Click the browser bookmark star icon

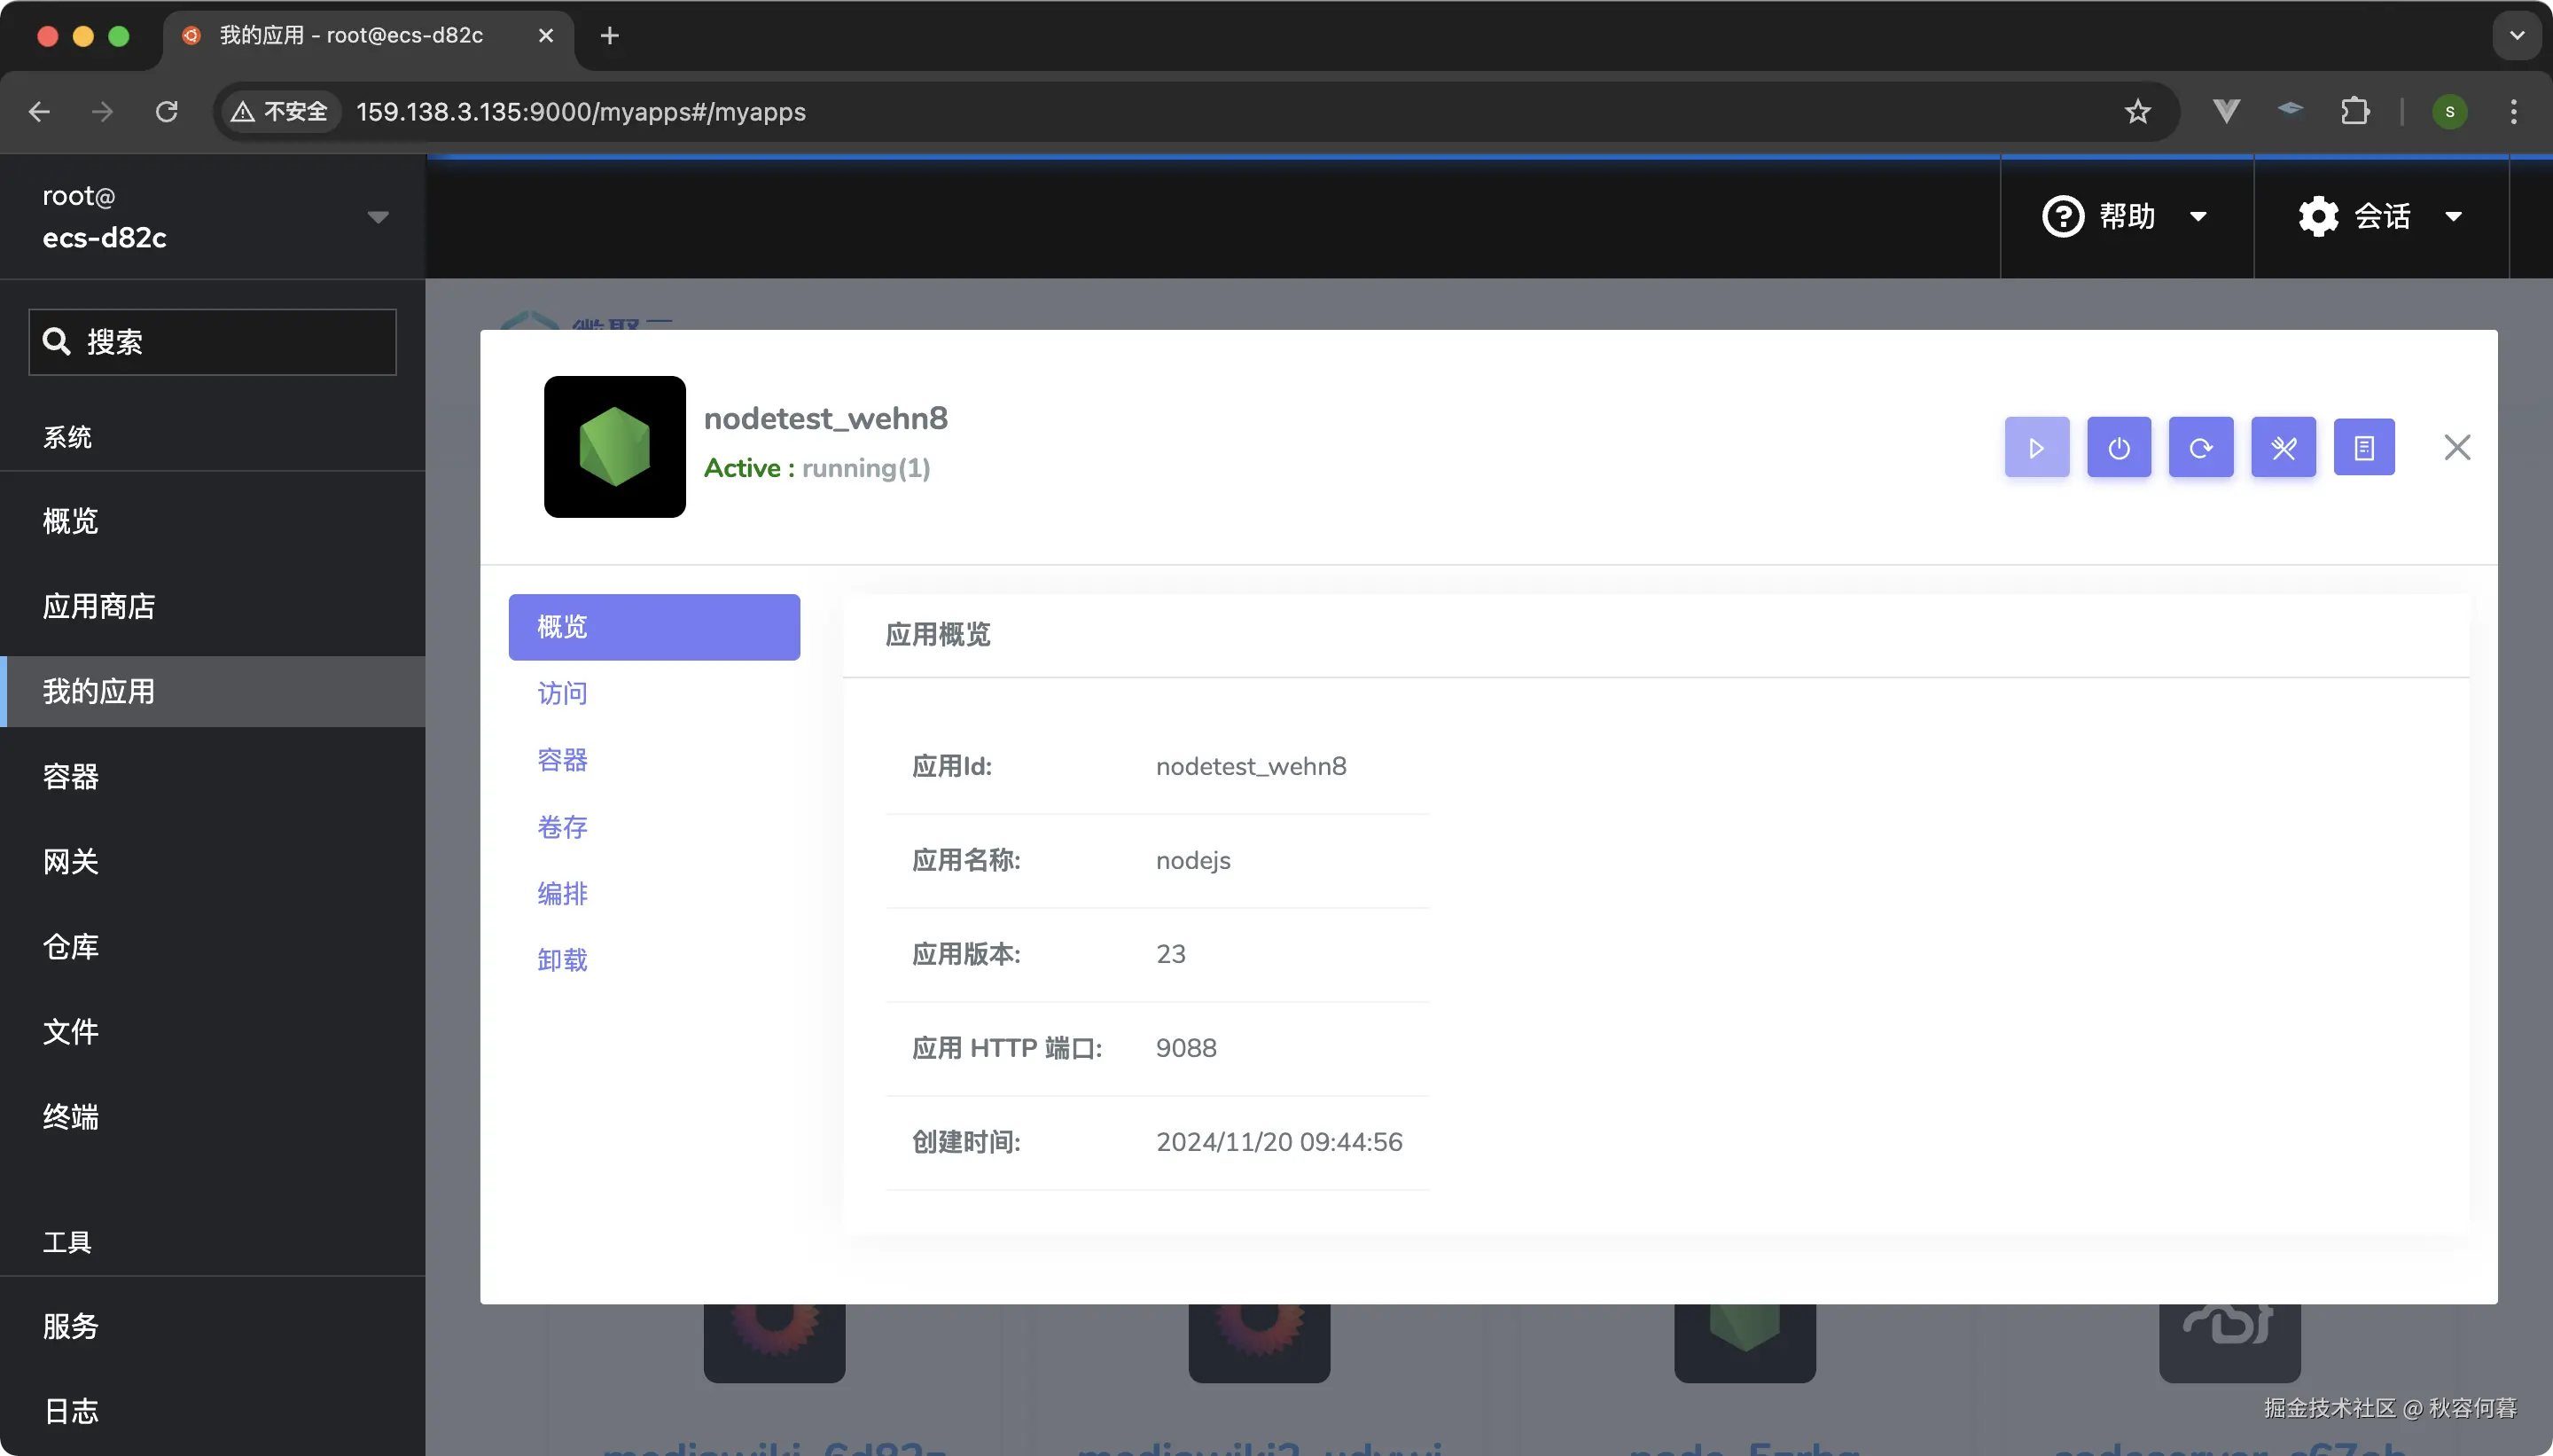(2138, 111)
